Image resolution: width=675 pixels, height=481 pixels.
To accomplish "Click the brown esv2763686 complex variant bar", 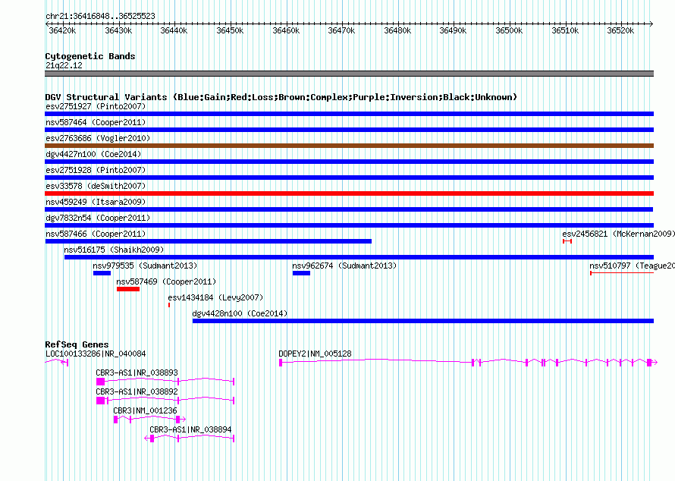I will pos(349,146).
